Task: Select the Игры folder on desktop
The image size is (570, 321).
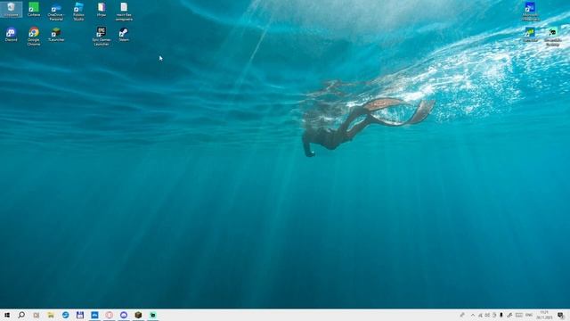Action: [102, 10]
